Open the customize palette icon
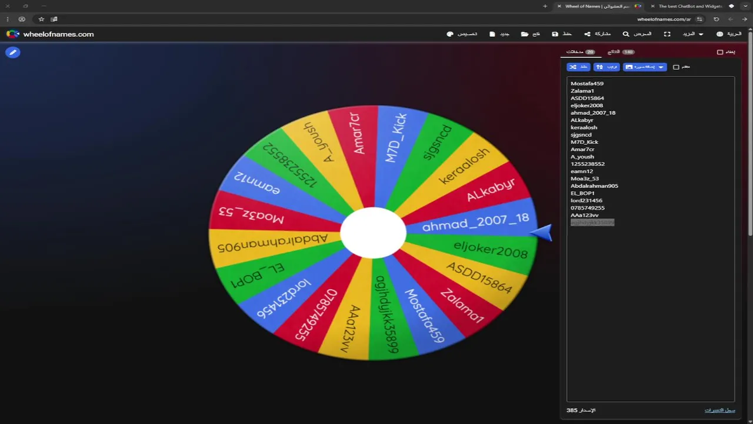The width and height of the screenshot is (753, 424). pos(450,34)
